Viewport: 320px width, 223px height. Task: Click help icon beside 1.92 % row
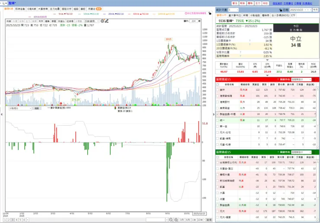point(250,45)
